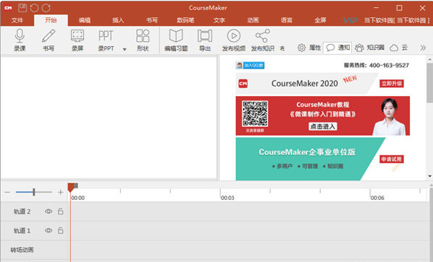Select the 轨道 1 track label
Viewport: 433px width, 262px height.
coord(22,231)
